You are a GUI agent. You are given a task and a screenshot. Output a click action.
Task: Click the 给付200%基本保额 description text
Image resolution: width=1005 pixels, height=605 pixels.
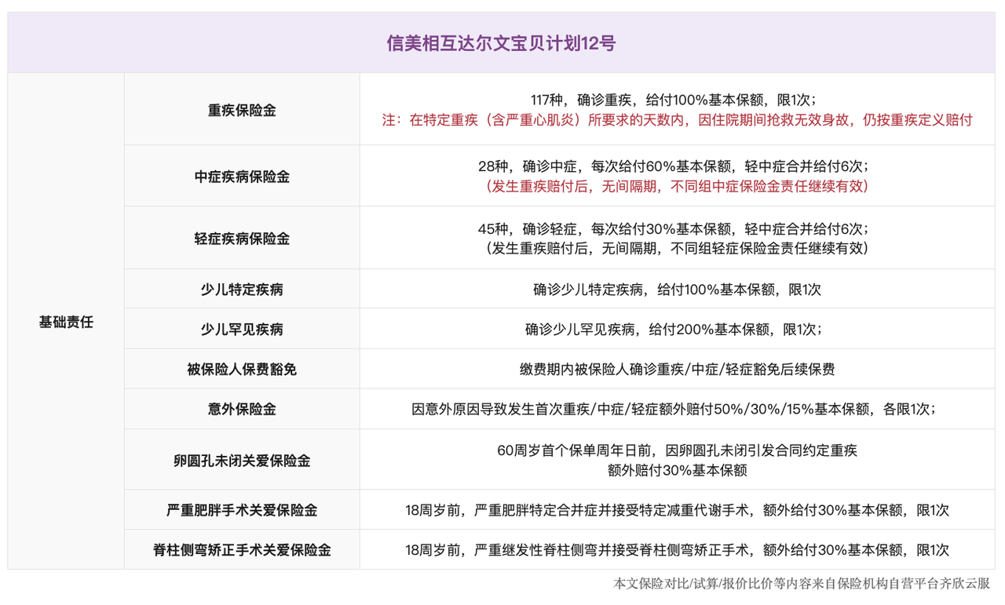pos(677,330)
